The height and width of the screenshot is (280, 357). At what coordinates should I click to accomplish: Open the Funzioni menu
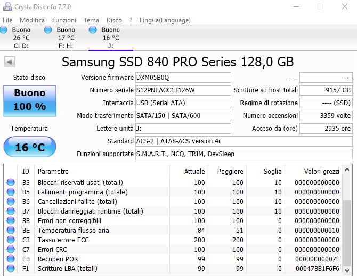(x=64, y=20)
